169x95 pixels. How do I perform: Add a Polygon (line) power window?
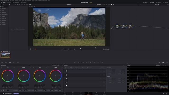66,79
